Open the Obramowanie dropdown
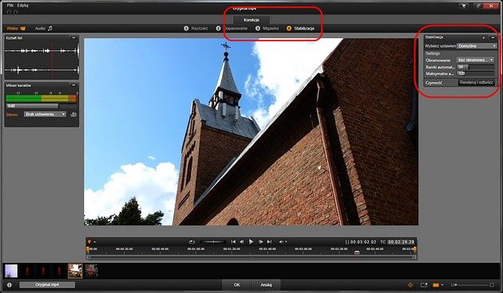Screen dimensions: 503x293 click(x=475, y=60)
